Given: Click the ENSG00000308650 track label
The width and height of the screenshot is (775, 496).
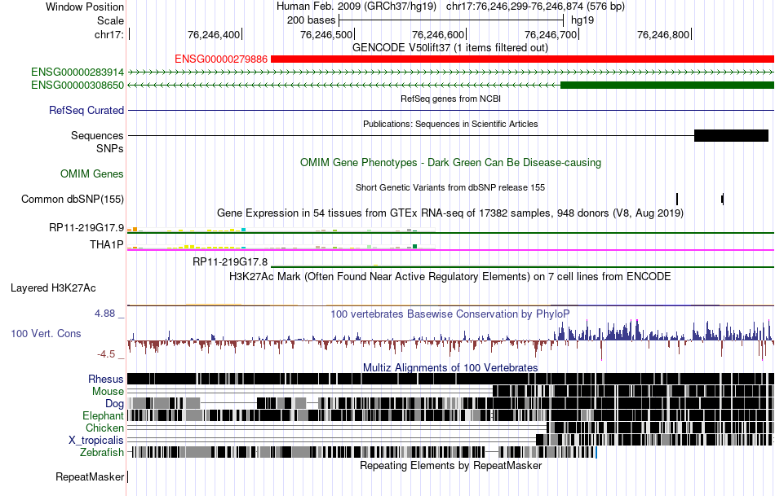Looking at the screenshot, I should (77, 86).
